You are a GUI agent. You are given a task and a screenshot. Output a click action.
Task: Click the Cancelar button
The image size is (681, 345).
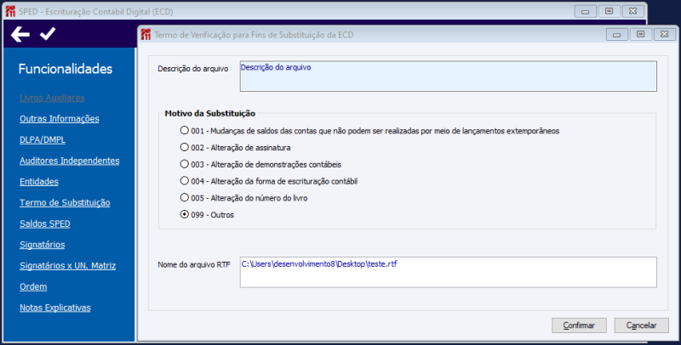pyautogui.click(x=642, y=325)
